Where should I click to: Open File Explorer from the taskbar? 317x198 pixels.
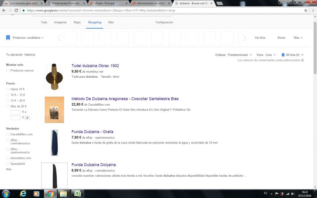pyautogui.click(x=63, y=194)
